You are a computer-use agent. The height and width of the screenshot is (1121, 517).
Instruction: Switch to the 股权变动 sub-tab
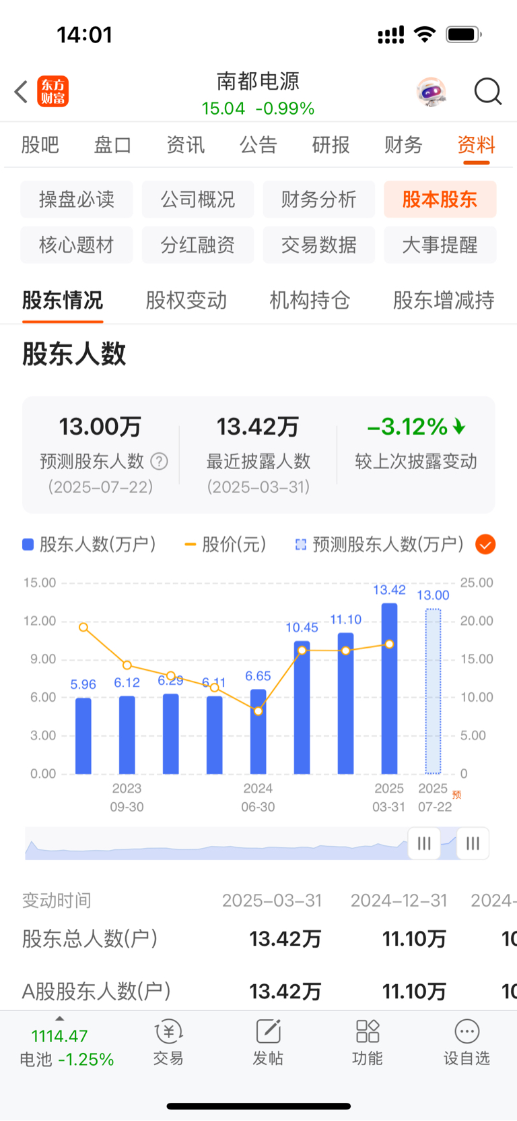click(x=186, y=300)
